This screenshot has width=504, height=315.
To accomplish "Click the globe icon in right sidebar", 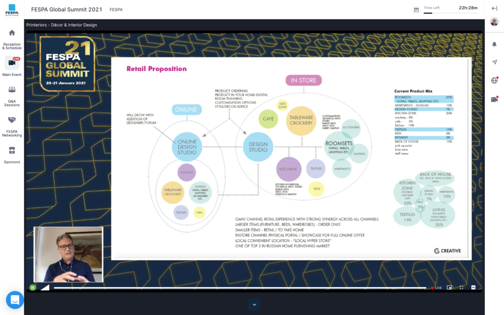I will pos(494,80).
